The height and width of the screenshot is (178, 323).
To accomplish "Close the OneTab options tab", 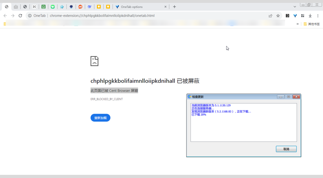I will pyautogui.click(x=166, y=7).
